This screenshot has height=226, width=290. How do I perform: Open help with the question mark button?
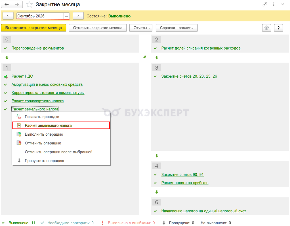(278, 28)
